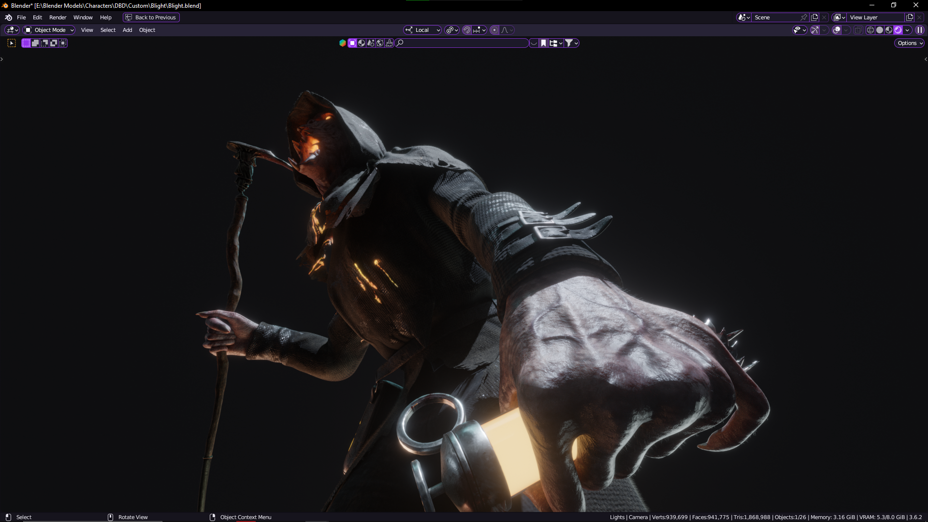Toggle proportional editing
The height and width of the screenshot is (522, 928).
click(494, 30)
